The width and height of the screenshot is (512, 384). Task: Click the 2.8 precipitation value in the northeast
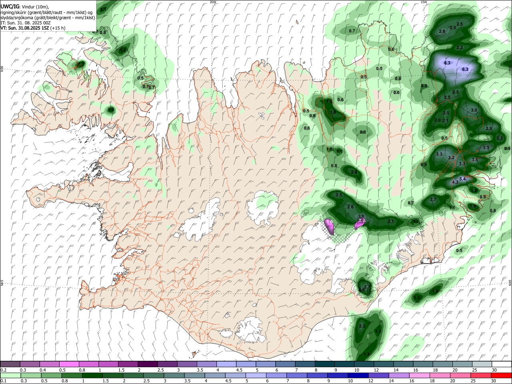[442, 31]
